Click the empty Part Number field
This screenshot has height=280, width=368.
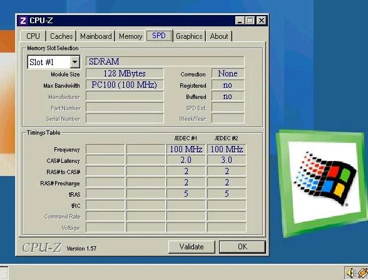[x=125, y=107]
